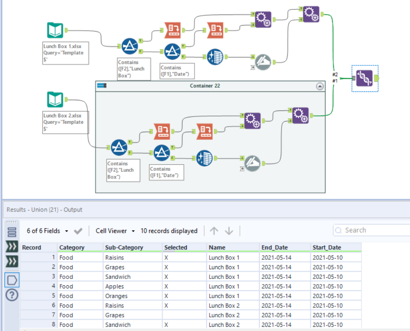Open the 6 of 6 Fields dropdown
Image resolution: width=410 pixels, height=331 pixels.
(x=47, y=231)
